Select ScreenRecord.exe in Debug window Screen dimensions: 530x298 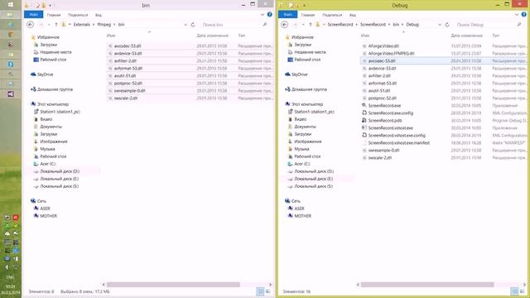(384, 106)
